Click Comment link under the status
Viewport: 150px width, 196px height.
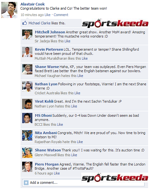pyautogui.click(x=61, y=15)
